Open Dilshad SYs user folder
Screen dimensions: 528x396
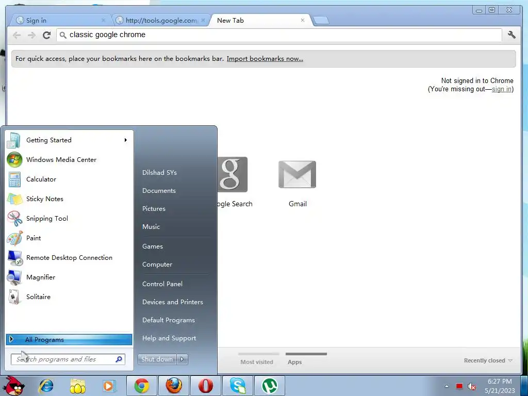(159, 172)
